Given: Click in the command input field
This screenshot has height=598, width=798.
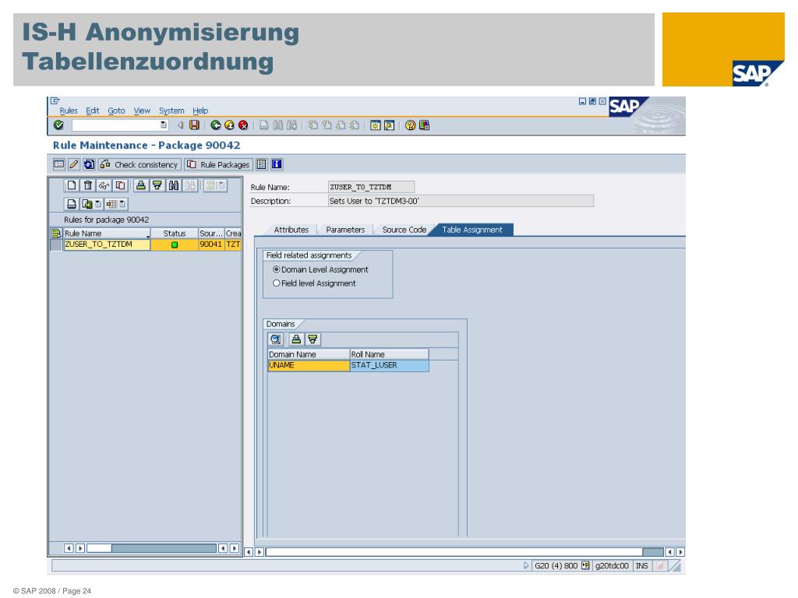Looking at the screenshot, I should 117,125.
